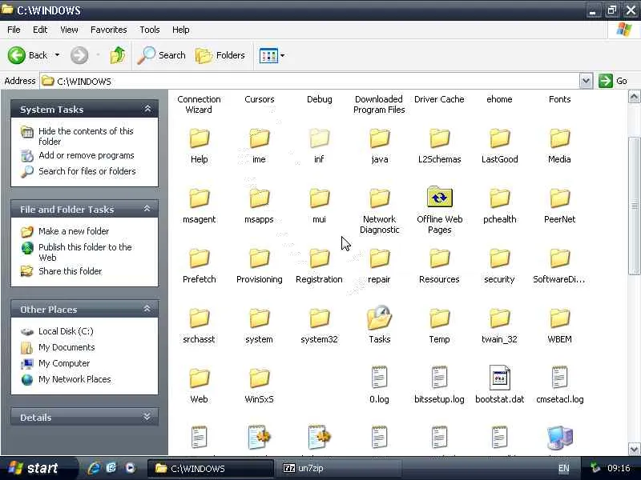Image resolution: width=641 pixels, height=480 pixels.
Task: Open the View menu
Action: click(69, 30)
